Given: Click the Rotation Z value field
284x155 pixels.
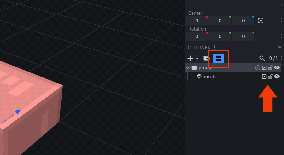Looking at the screenshot, I should pyautogui.click(x=243, y=37).
